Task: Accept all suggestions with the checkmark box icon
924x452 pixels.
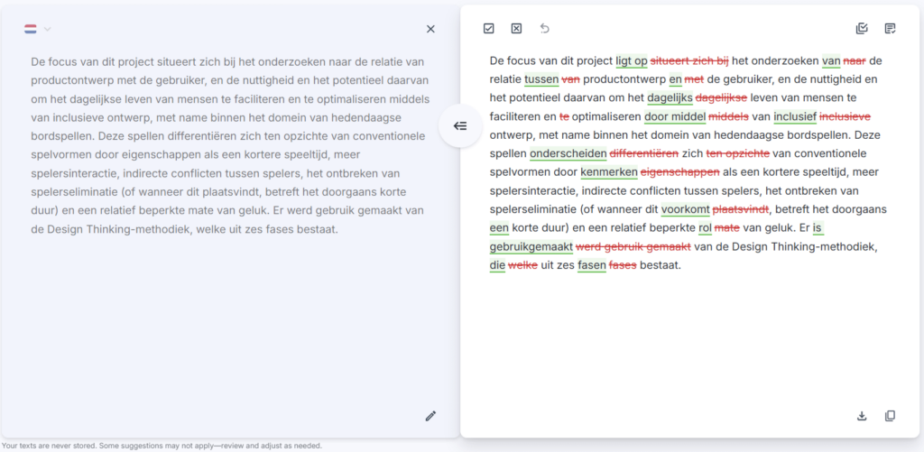Action: (488, 29)
